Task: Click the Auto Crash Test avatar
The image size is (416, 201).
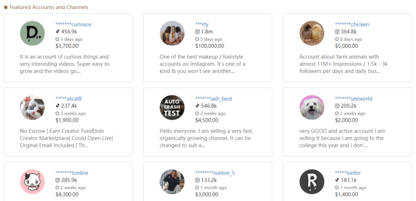Action: click(x=172, y=108)
